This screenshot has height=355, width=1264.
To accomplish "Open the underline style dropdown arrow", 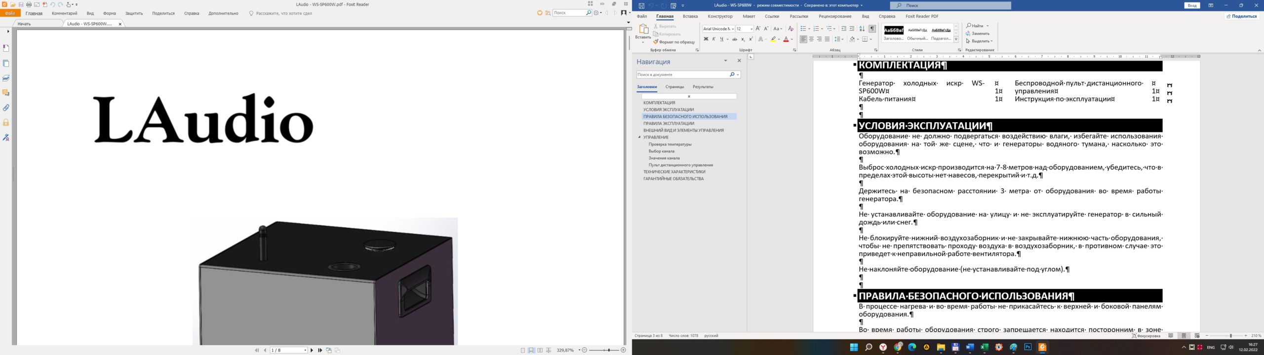I will click(x=727, y=39).
